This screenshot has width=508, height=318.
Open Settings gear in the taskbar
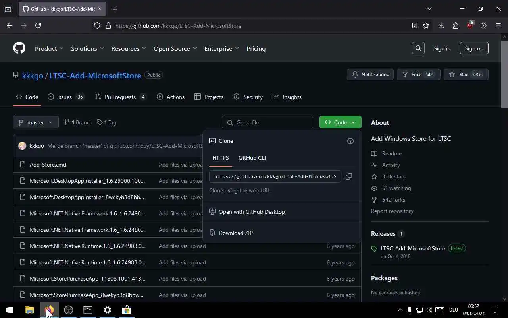107,310
